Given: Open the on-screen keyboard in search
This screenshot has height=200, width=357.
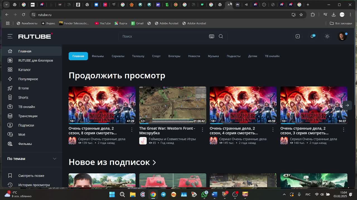Looking at the screenshot, I should (x=211, y=36).
